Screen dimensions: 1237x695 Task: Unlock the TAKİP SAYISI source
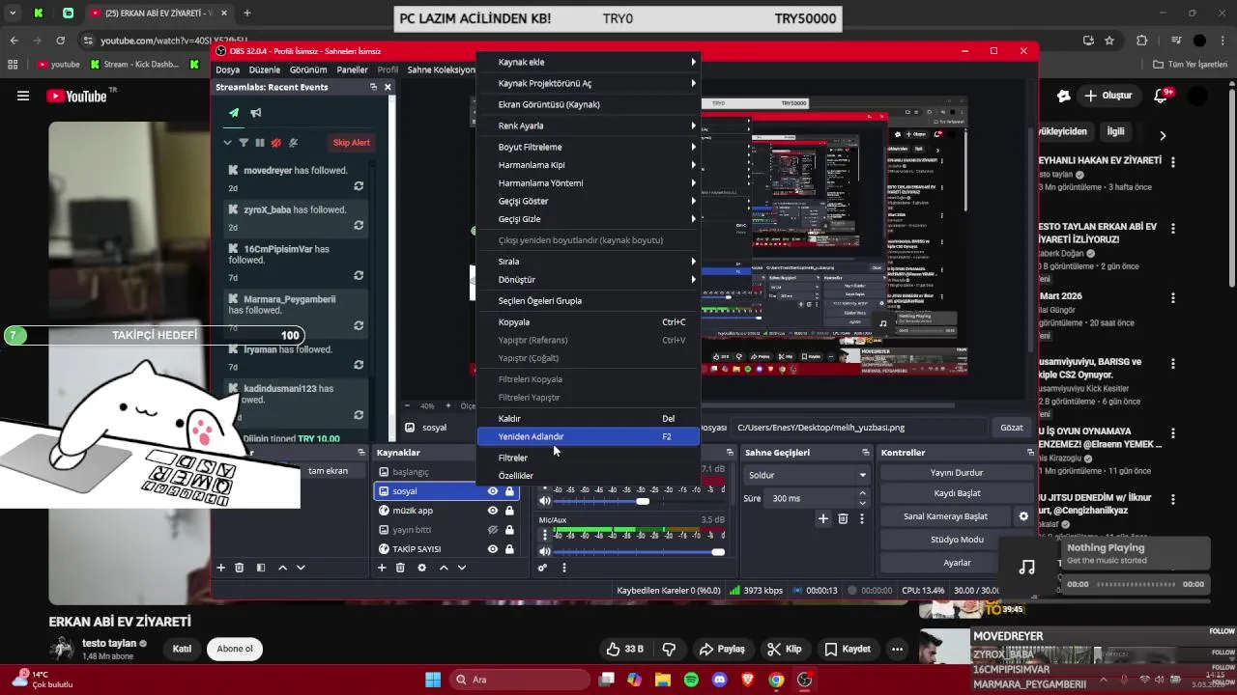click(x=509, y=549)
